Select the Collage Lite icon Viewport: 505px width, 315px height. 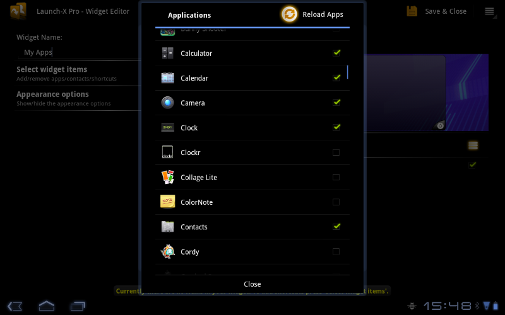coord(167,177)
